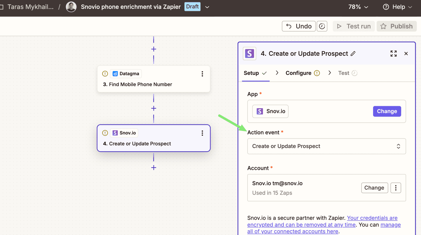Click the Undo button
The height and width of the screenshot is (235, 421).
[x=299, y=26]
